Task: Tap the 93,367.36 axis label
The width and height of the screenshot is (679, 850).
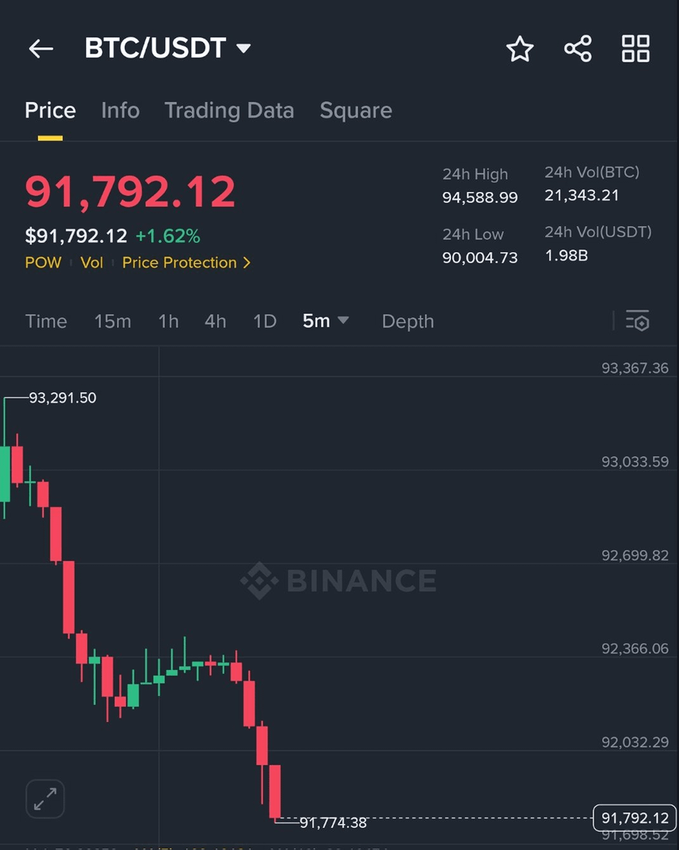Action: 635,368
